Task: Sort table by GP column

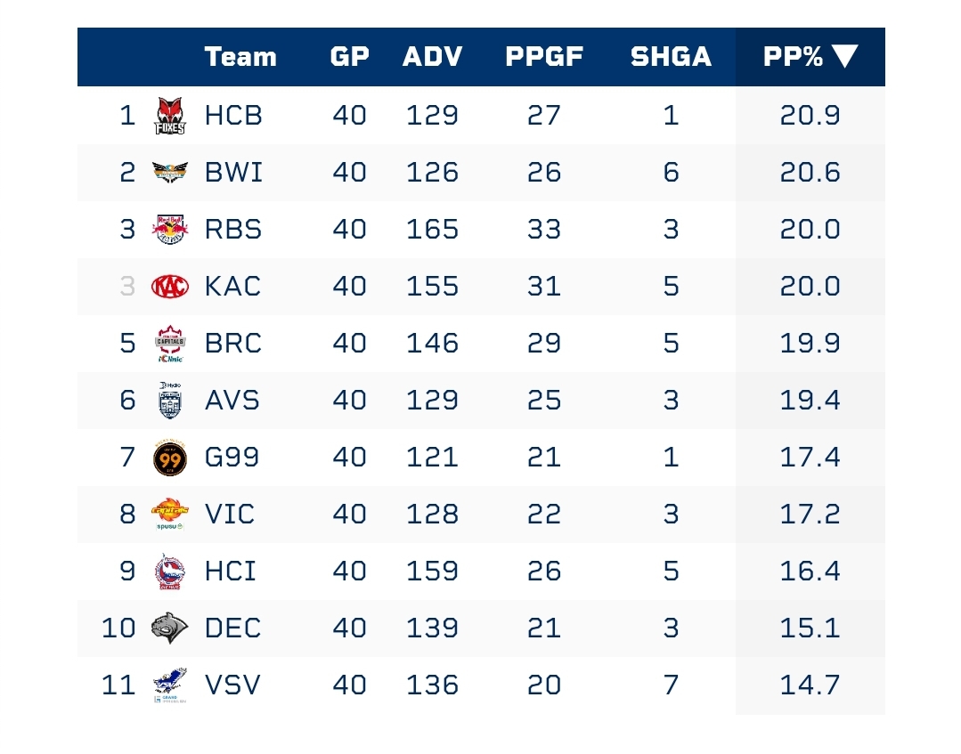Action: click(x=349, y=57)
